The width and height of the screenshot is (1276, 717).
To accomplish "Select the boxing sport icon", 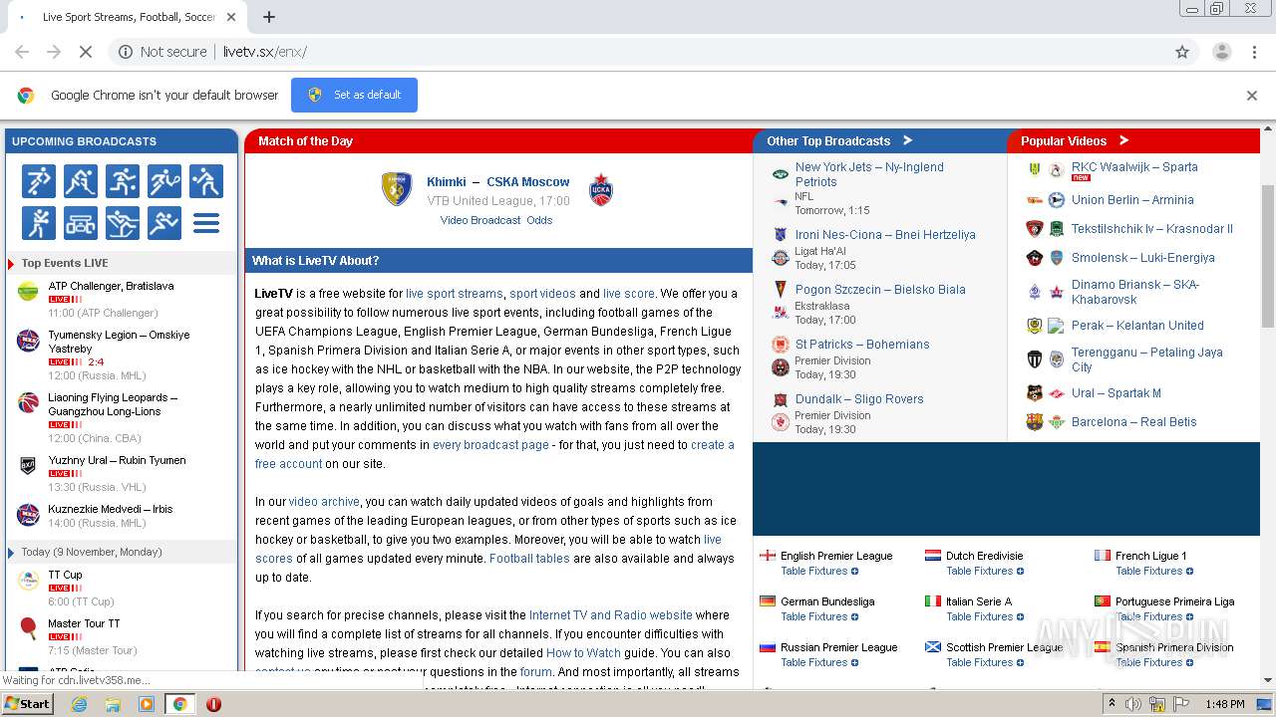I will (x=39, y=223).
